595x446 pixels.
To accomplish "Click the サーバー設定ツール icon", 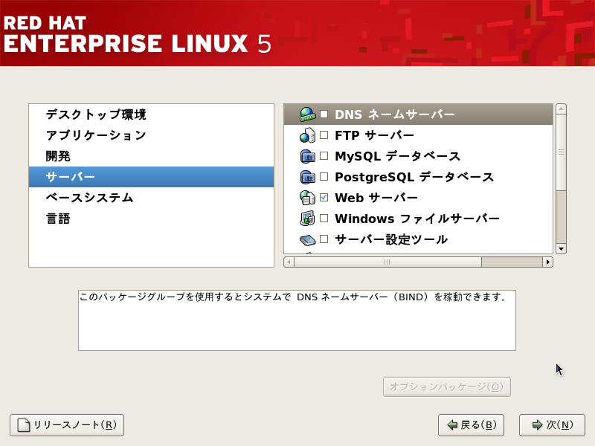I will [x=307, y=239].
